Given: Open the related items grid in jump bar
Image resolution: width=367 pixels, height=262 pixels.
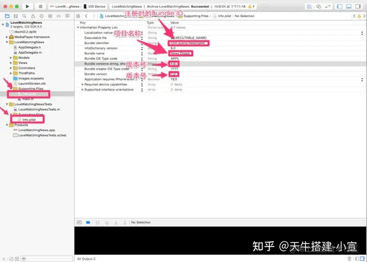Looking at the screenshot, I should coord(78,16).
